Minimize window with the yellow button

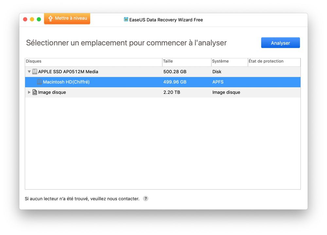coord(32,19)
